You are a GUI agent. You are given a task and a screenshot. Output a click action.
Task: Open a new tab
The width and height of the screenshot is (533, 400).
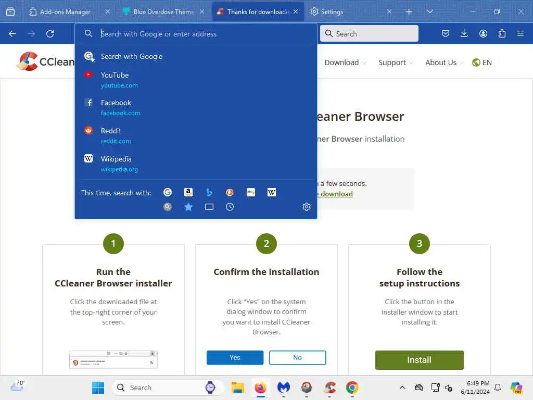[409, 11]
